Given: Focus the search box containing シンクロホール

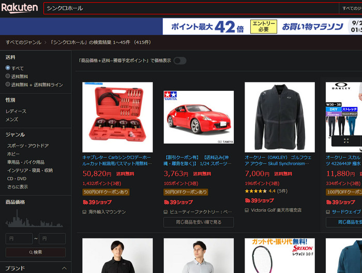Looking at the screenshot, I should (x=191, y=8).
